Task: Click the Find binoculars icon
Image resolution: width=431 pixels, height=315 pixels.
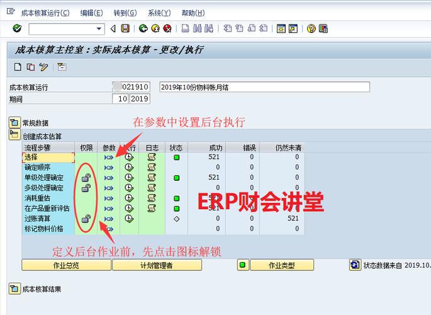Action: [197, 28]
